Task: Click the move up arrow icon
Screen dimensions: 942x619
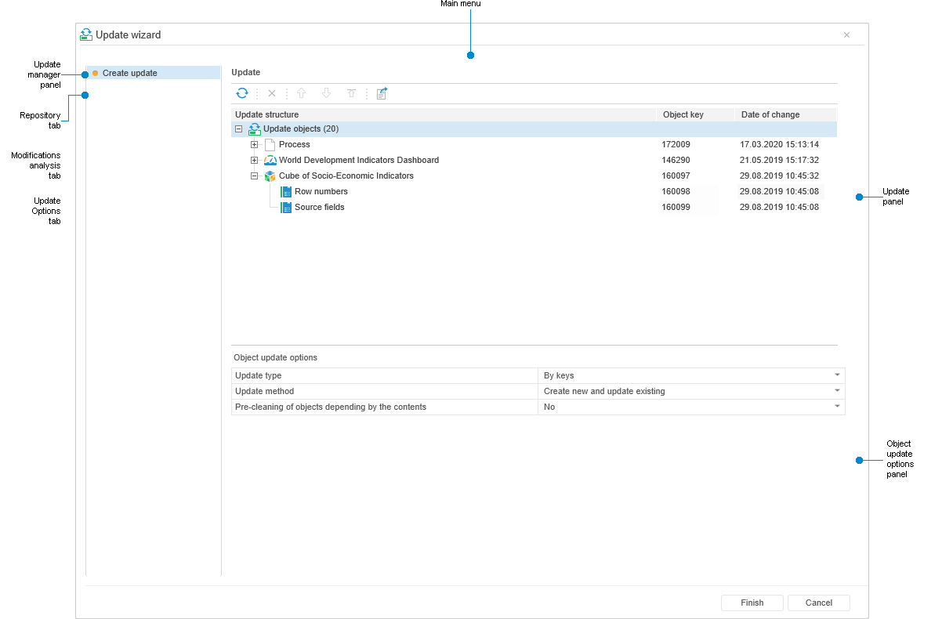Action: pos(301,93)
